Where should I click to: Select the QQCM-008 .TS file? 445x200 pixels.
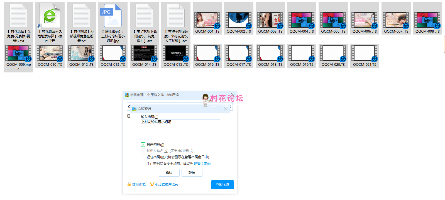coord(427,20)
